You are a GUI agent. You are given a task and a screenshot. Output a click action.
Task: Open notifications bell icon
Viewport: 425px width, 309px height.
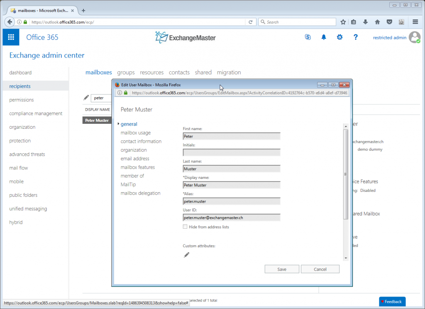coord(324,37)
